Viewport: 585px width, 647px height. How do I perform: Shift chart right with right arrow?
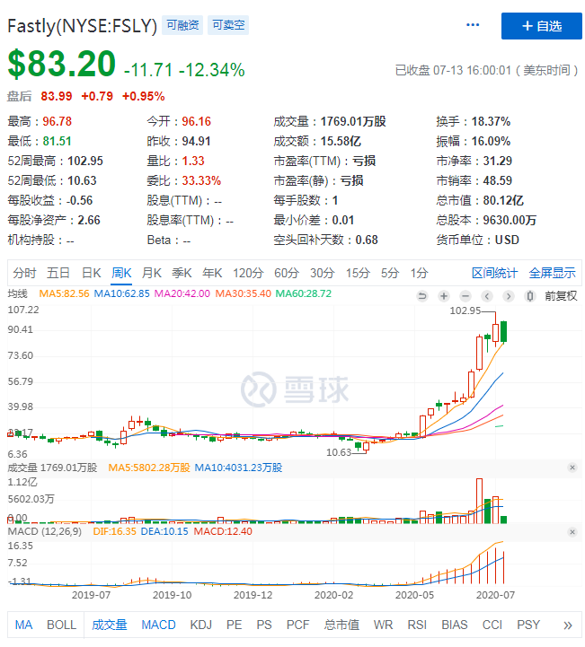(509, 296)
